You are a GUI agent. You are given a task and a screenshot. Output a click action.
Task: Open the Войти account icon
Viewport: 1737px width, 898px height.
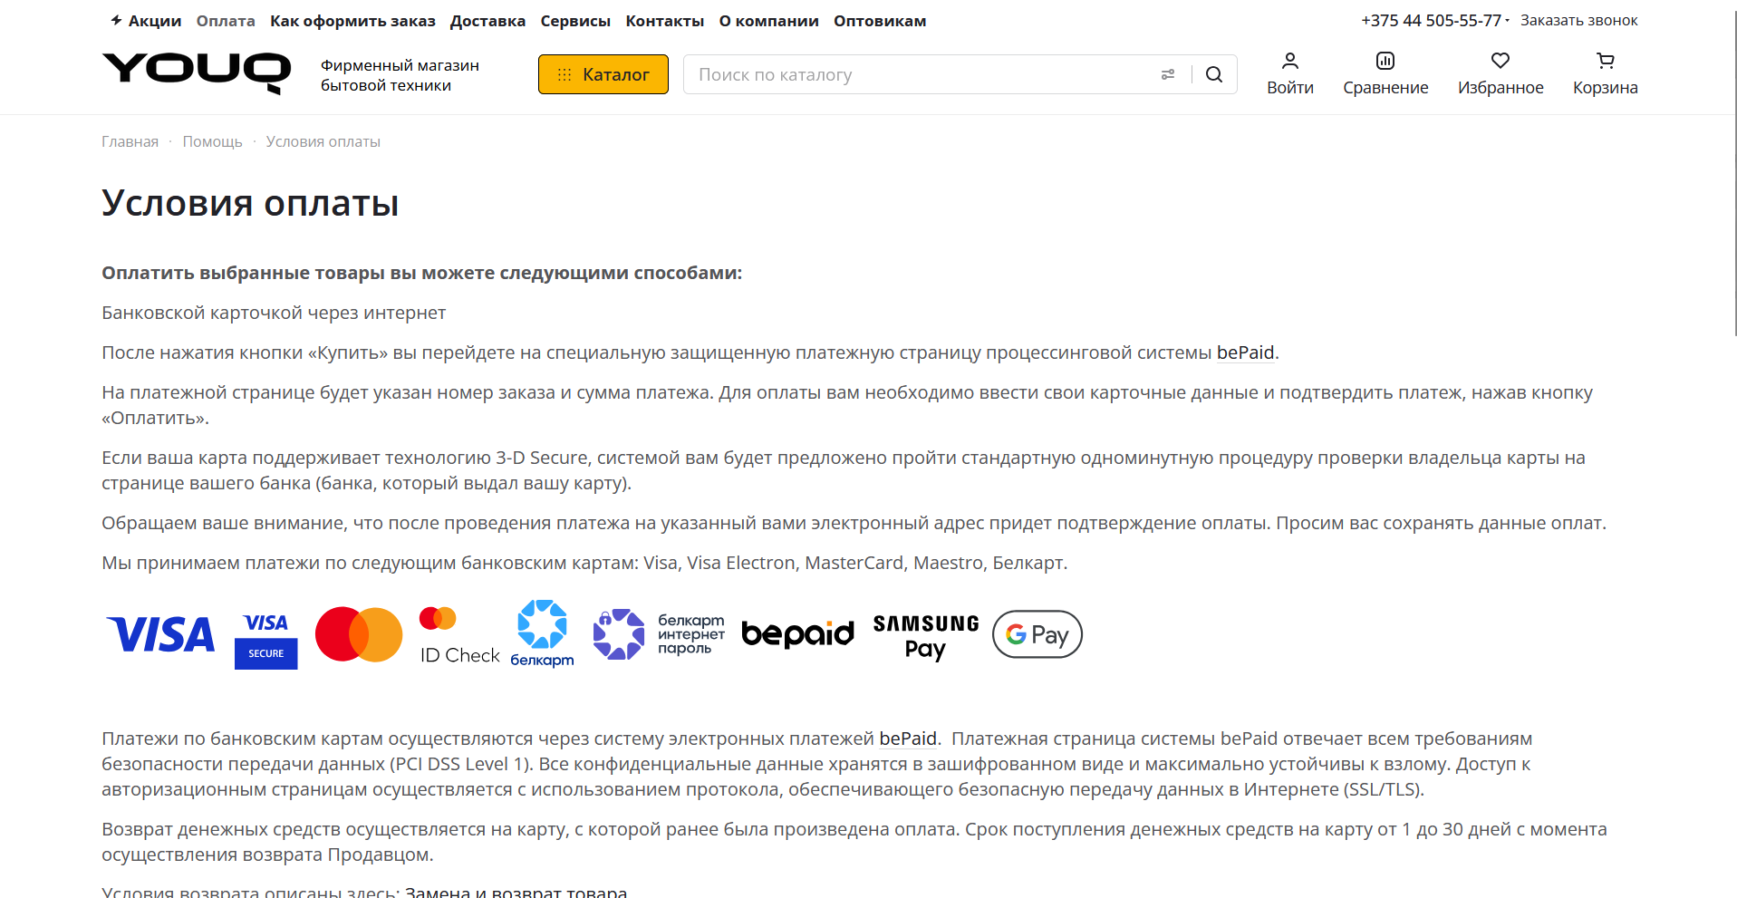click(1289, 73)
